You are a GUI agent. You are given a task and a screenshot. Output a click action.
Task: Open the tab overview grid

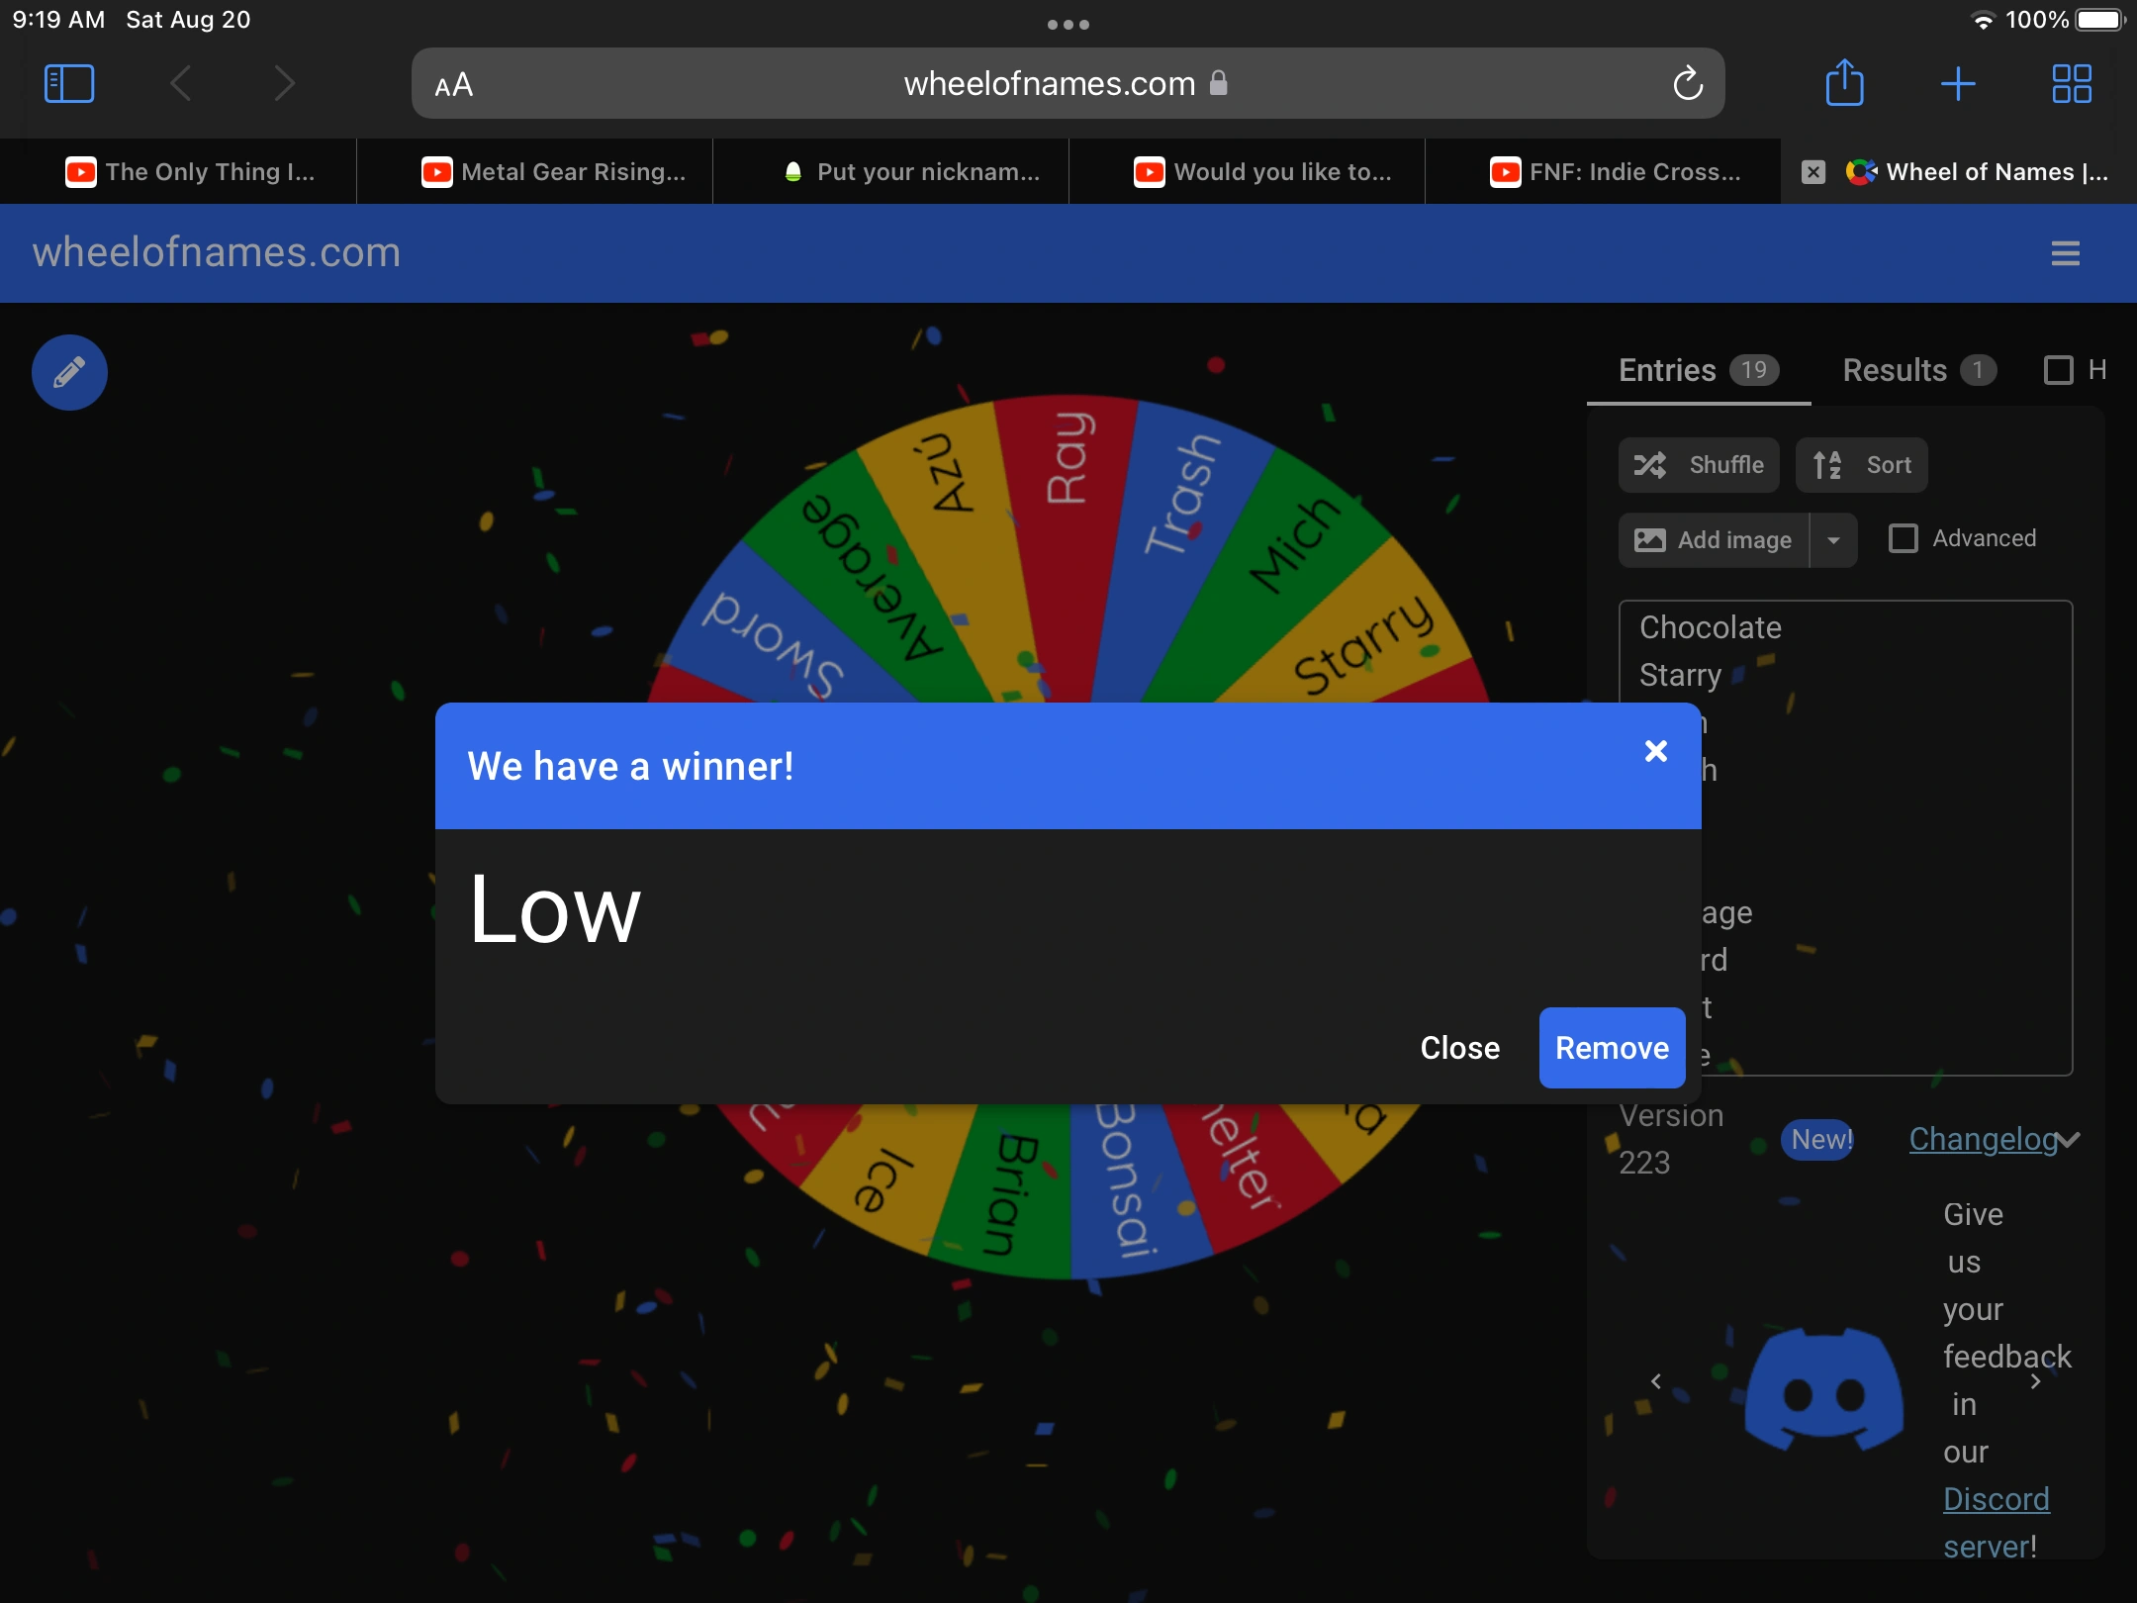pos(2072,83)
